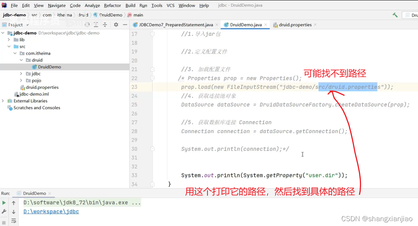418x226 pixels.
Task: Close the DruidDemo.java editor tab
Action: 266,25
